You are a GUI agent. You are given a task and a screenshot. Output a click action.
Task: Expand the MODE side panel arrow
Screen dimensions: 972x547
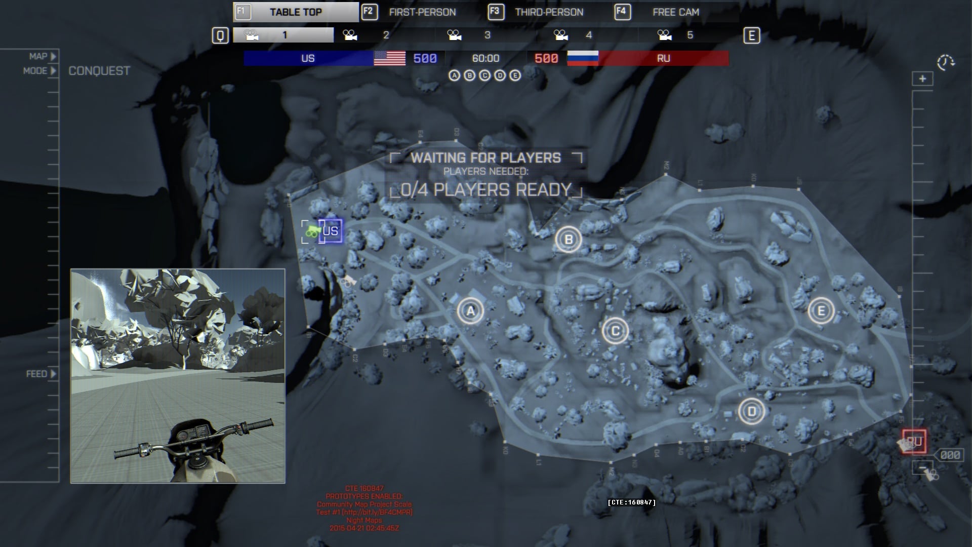coord(53,71)
